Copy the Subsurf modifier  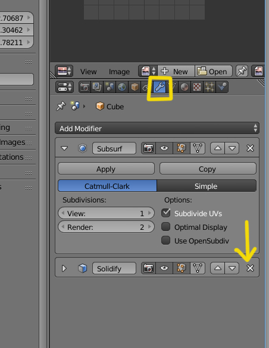208,169
